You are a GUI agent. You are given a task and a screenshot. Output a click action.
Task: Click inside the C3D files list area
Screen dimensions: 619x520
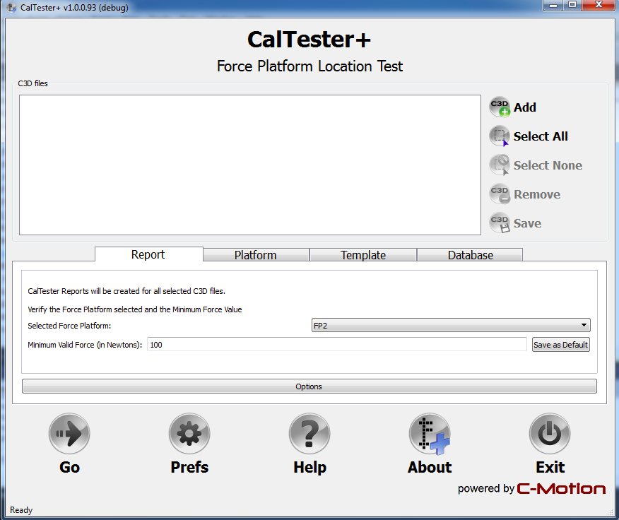click(x=250, y=165)
